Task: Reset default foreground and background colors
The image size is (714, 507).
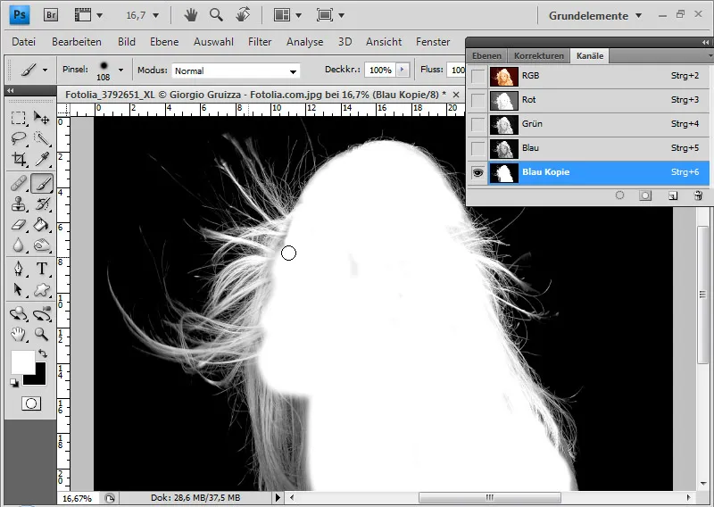Action: (14, 383)
